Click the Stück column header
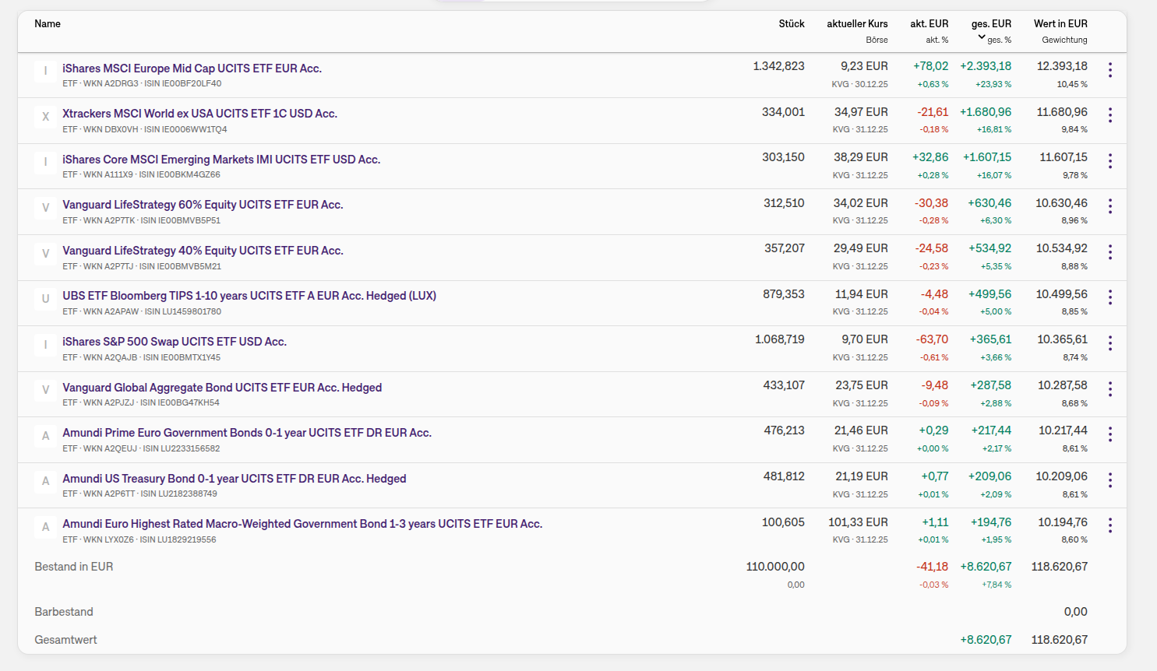The height and width of the screenshot is (671, 1157). (792, 24)
